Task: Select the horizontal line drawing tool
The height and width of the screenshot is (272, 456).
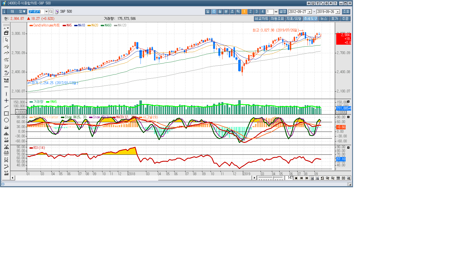Action: click(x=6, y=87)
